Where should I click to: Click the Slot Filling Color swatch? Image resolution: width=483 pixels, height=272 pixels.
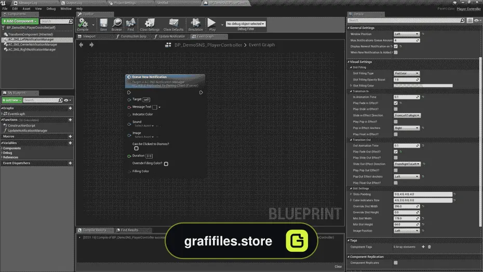coord(423,86)
